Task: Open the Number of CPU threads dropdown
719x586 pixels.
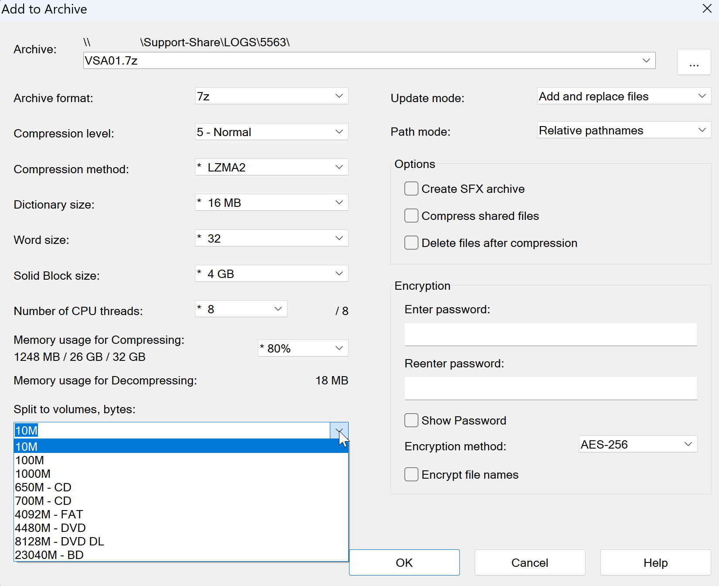Action: [241, 309]
